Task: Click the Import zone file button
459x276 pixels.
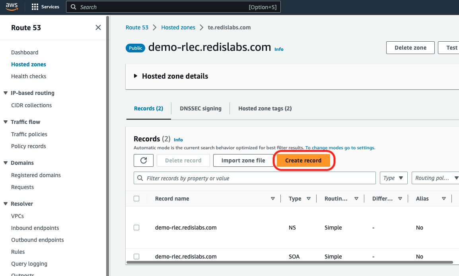Action: [x=243, y=160]
